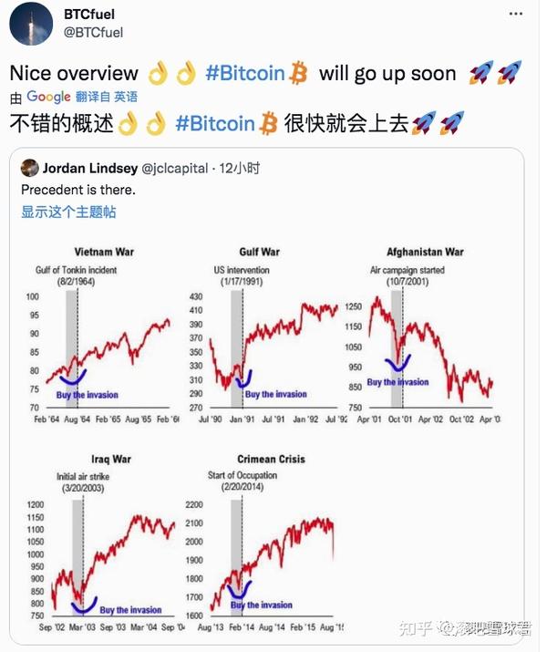Click the Gulf War chart
Viewport: 547px width, 652px height.
point(266,335)
